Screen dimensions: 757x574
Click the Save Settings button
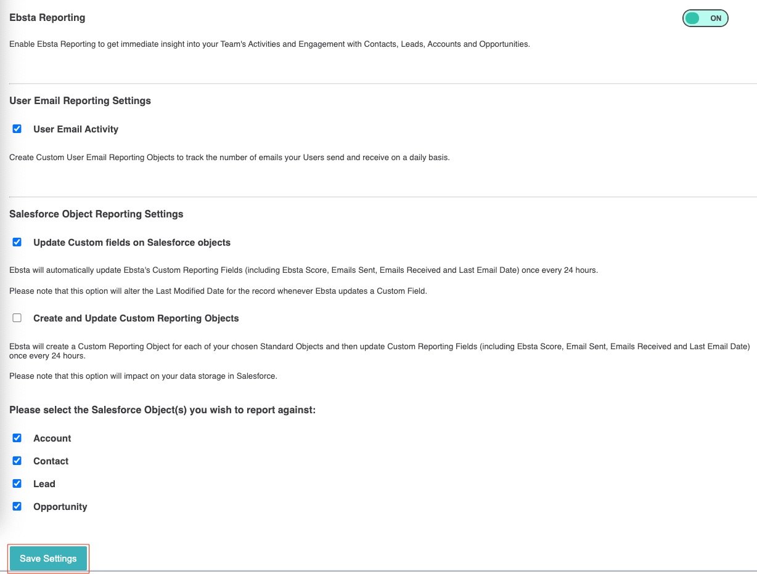[x=48, y=559]
